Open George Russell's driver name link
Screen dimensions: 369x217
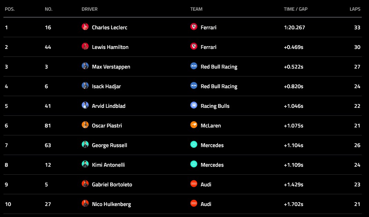pos(109,145)
